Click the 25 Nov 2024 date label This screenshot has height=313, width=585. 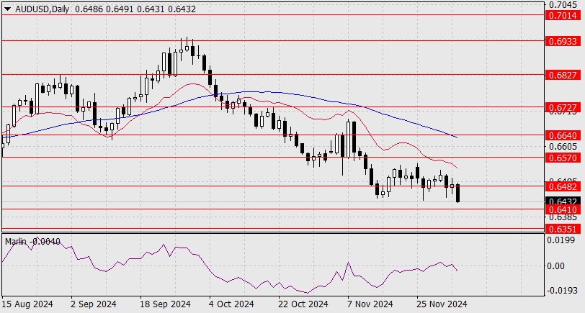pyautogui.click(x=442, y=304)
